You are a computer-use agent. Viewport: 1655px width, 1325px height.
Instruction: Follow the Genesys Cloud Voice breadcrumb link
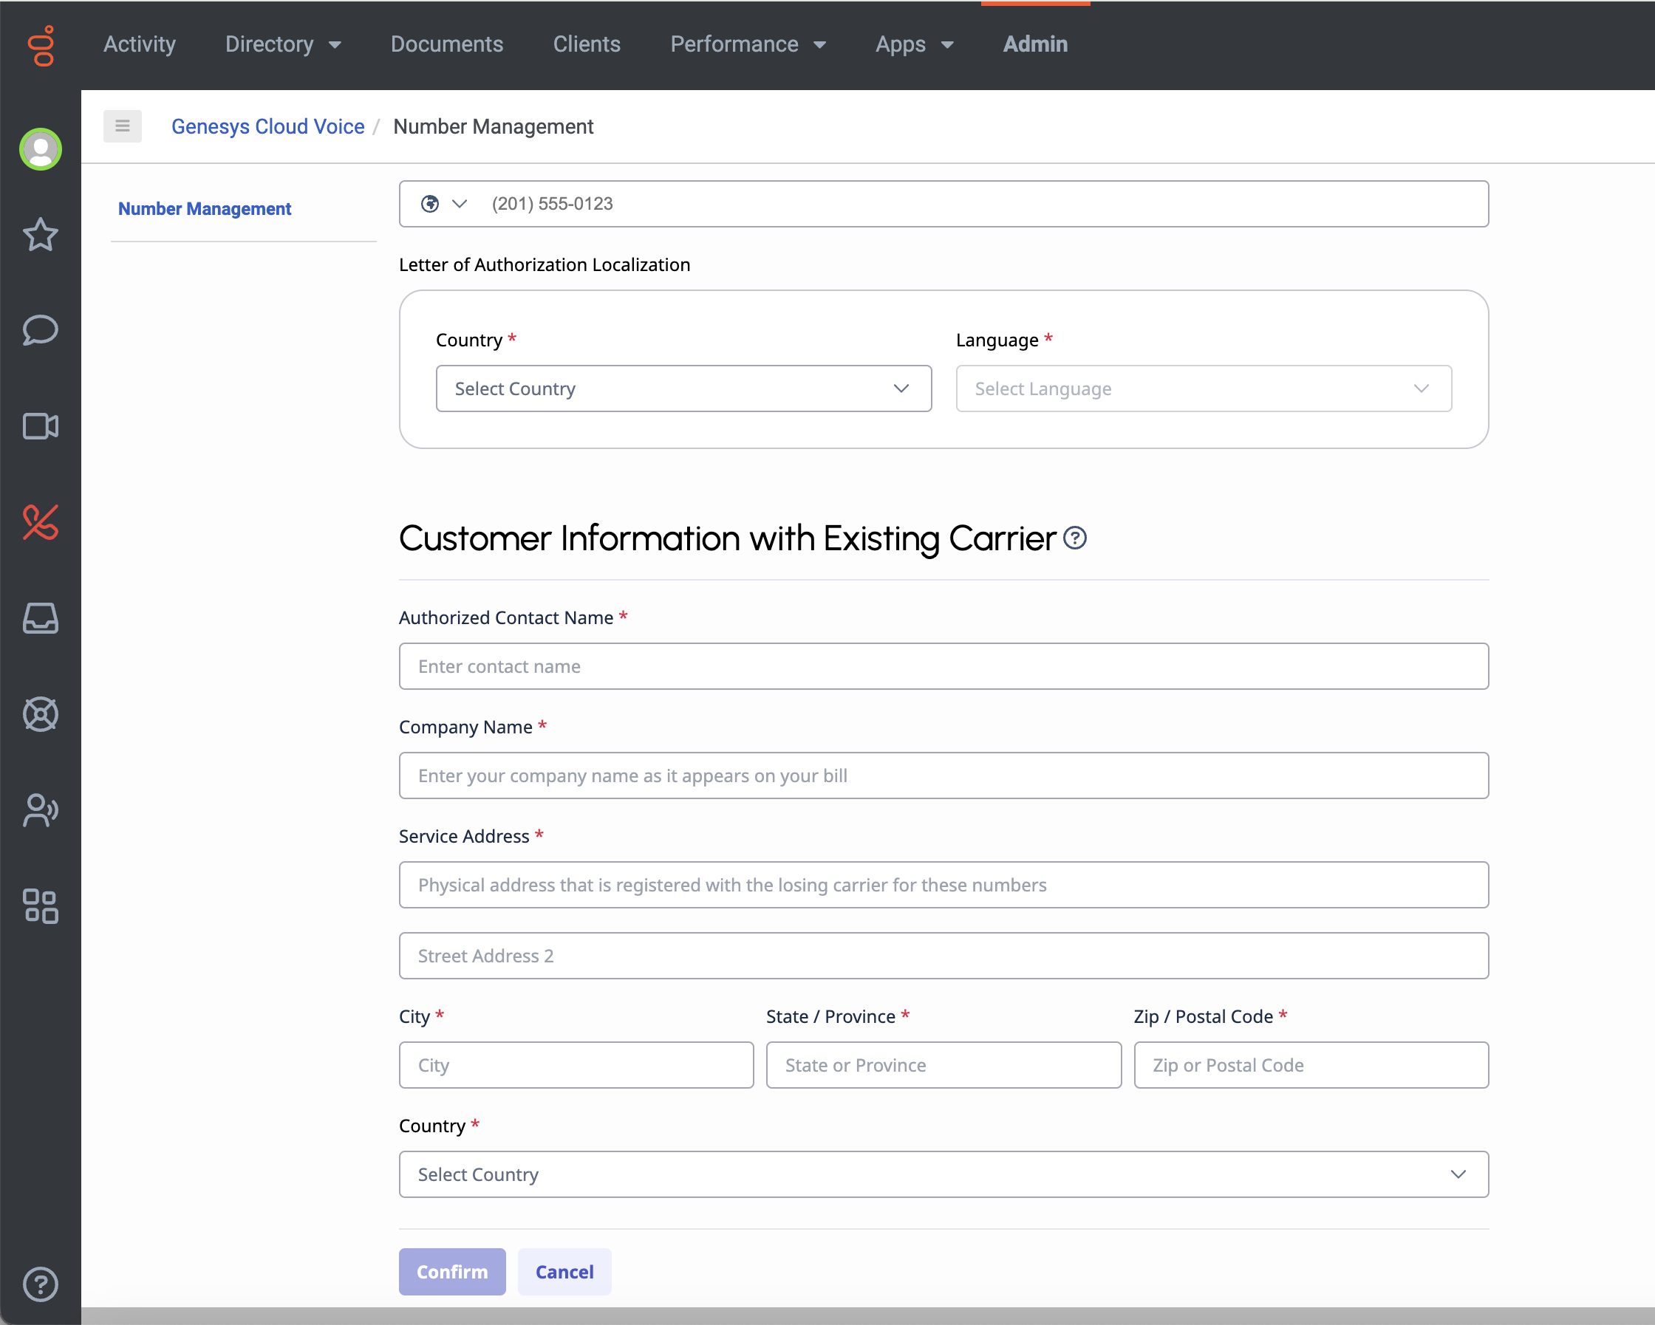(x=268, y=126)
